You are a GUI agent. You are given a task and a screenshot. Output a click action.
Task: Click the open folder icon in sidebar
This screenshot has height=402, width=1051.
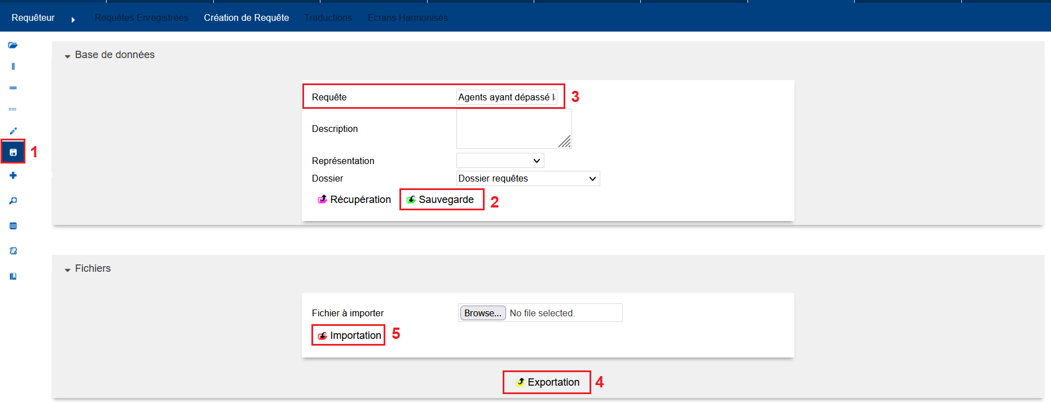pos(13,45)
